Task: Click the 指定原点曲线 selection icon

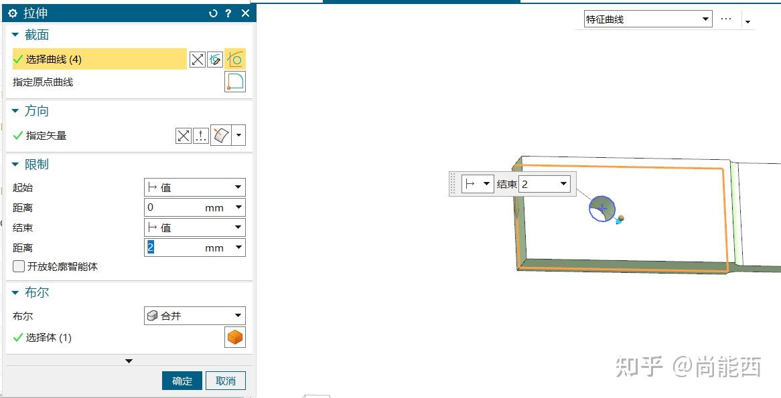Action: coord(235,82)
